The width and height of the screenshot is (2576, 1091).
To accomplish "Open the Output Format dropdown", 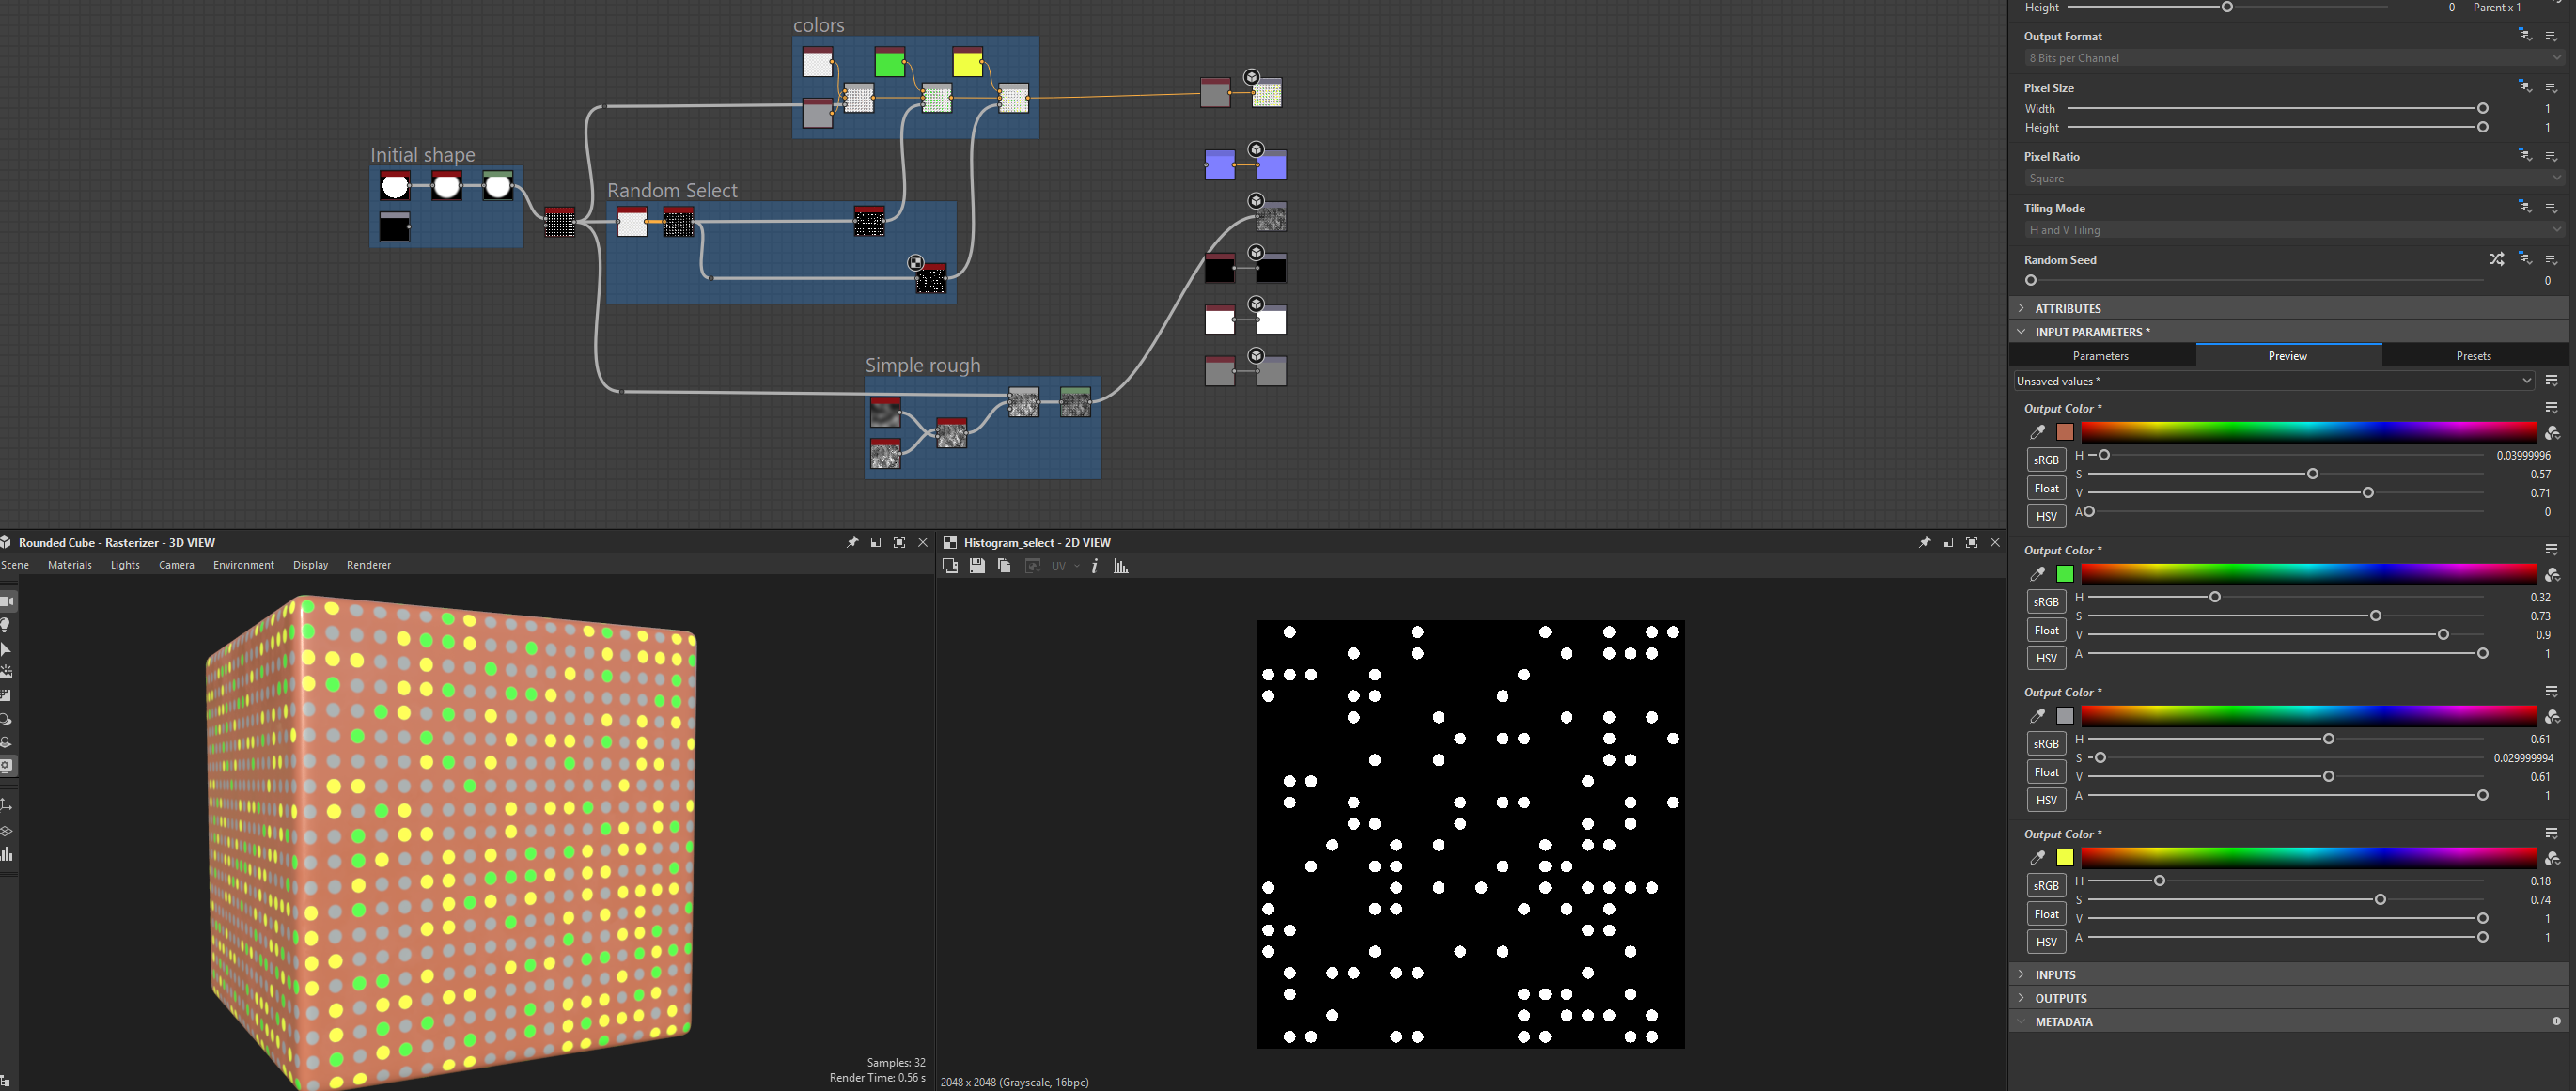I will pos(2294,58).
